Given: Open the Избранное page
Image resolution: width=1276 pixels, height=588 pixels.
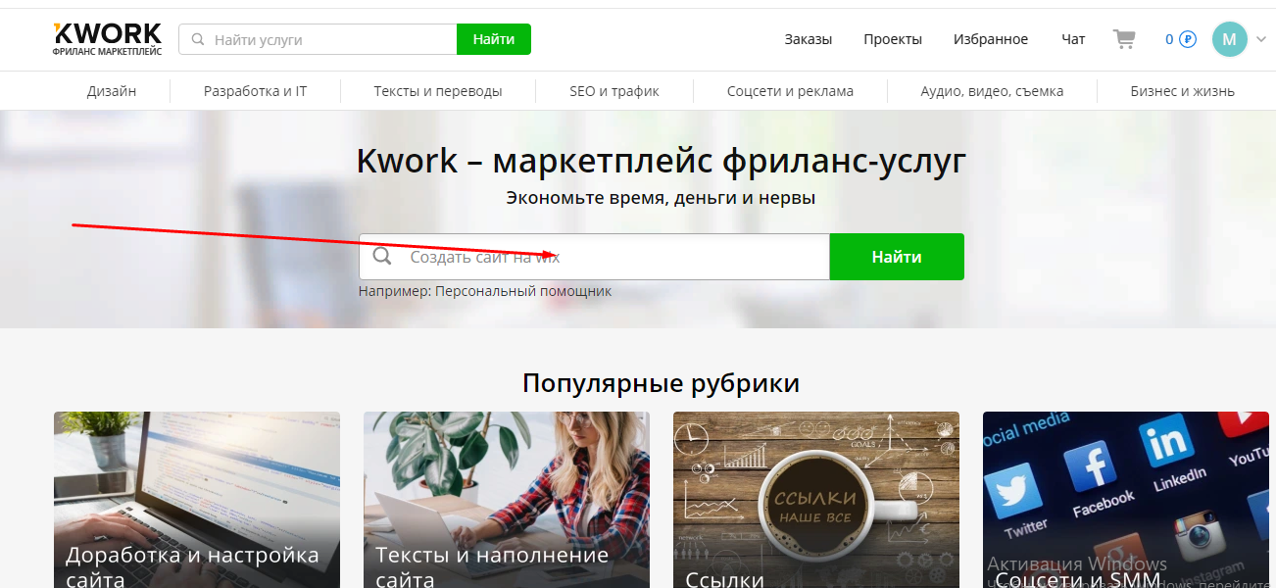Looking at the screenshot, I should click(x=991, y=39).
